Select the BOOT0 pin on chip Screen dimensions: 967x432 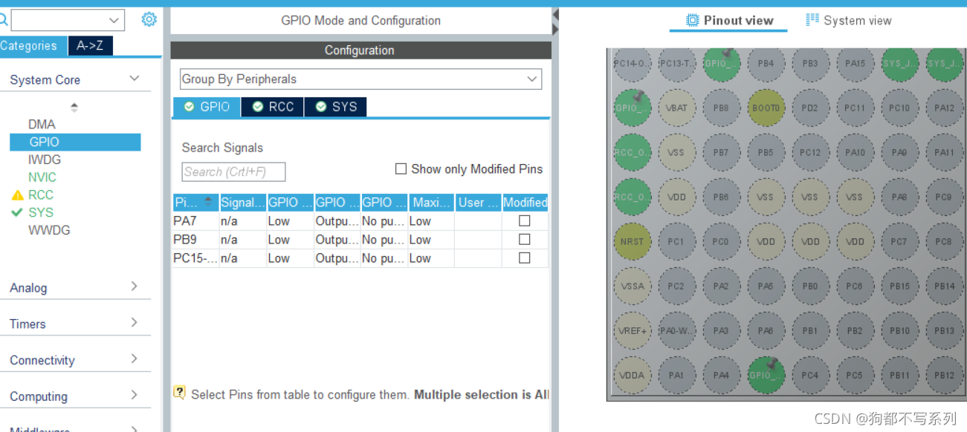766,108
